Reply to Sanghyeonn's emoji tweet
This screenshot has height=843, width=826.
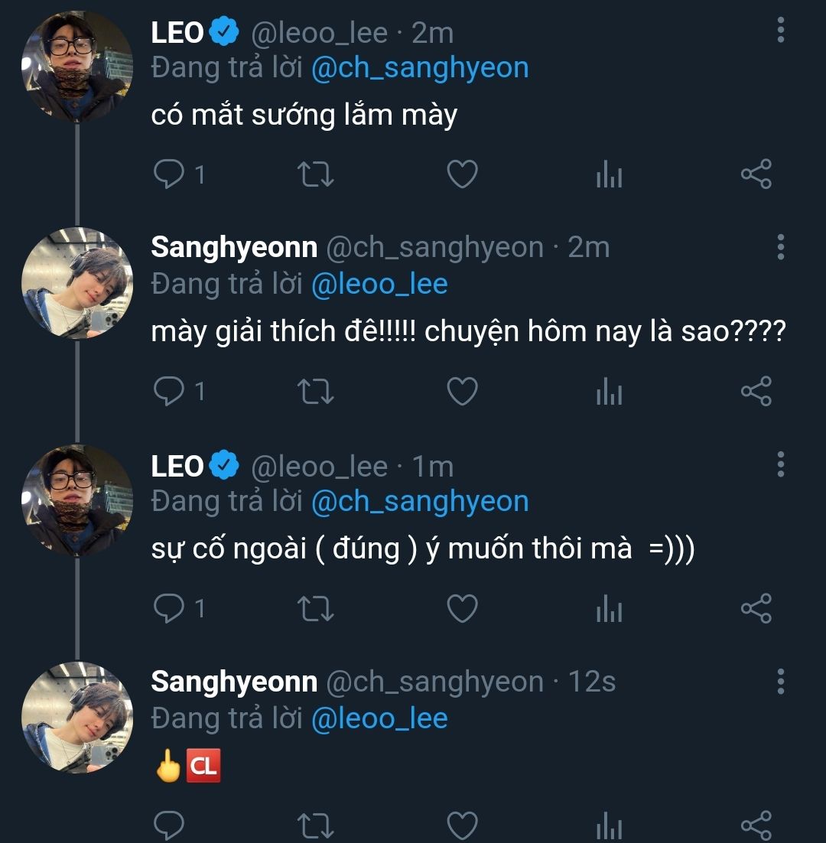(x=167, y=825)
